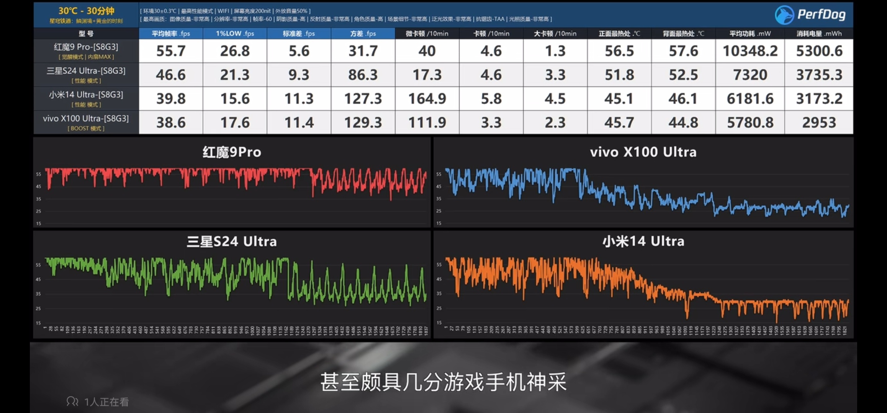Click the 5300.6 energy consumption cell
Image resolution: width=887 pixels, height=413 pixels.
pos(819,51)
